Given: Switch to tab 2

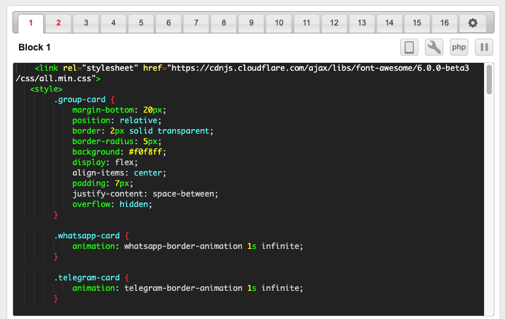Looking at the screenshot, I should (58, 23).
